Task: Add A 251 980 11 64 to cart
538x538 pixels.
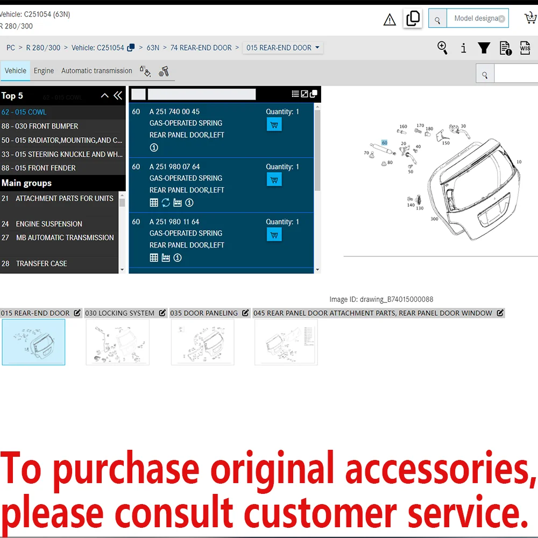Action: point(274,235)
